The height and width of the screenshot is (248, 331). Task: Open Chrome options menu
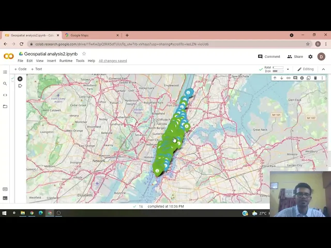(x=326, y=44)
